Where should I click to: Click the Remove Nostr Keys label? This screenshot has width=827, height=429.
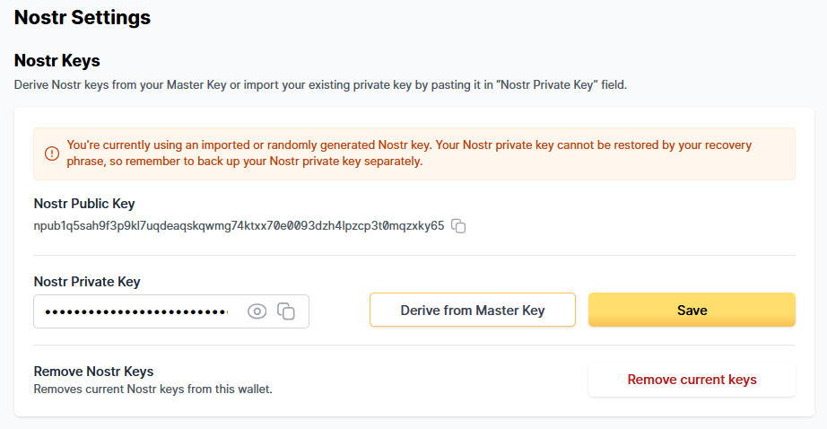point(93,372)
